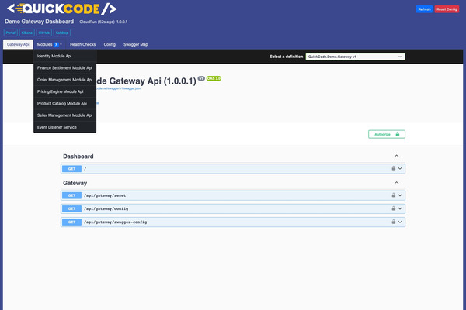Select Seller Management Module Api
Screen dimensions: 466x310
point(64,115)
